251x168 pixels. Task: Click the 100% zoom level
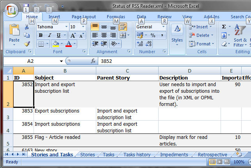point(239,162)
